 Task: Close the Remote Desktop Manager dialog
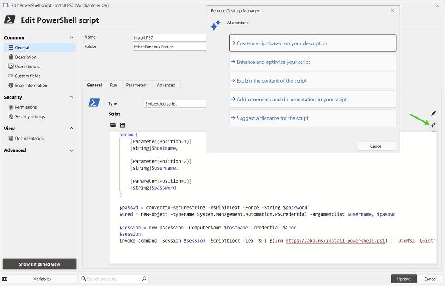392,10
